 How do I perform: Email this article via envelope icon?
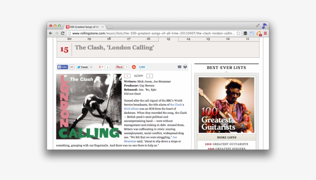180,67
